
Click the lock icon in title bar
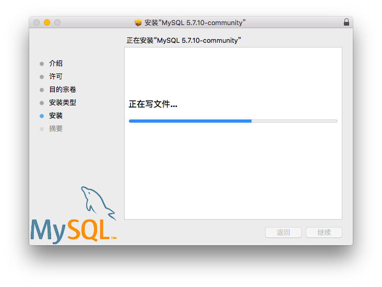346,22
